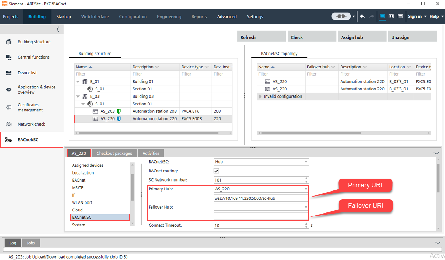Select the single pane view layout
Image resolution: width=445 pixels, height=260 pixels.
point(382,16)
